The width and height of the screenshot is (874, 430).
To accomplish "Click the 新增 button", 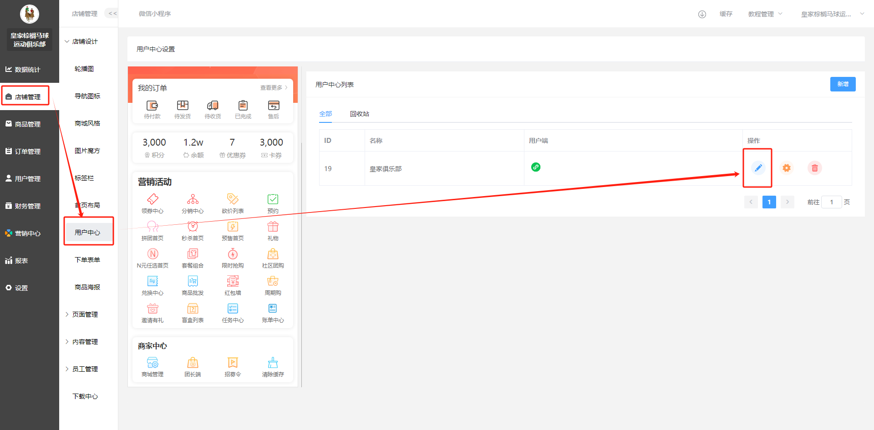I will click(842, 84).
